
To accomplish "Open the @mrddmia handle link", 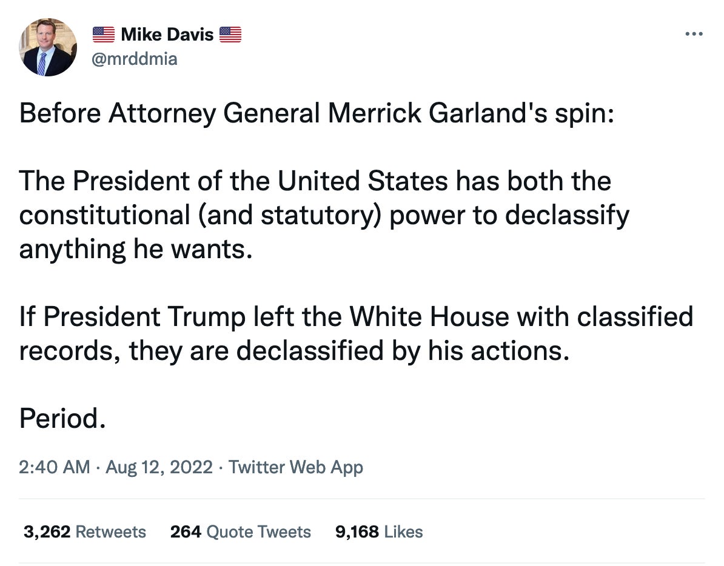I will tap(134, 59).
